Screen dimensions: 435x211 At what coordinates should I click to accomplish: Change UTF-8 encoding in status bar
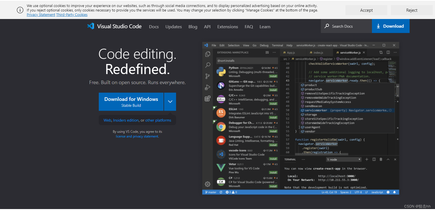pos(358,192)
